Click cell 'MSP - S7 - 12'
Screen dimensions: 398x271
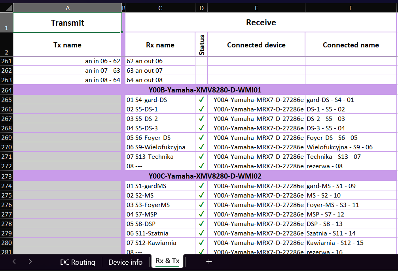[351, 214]
